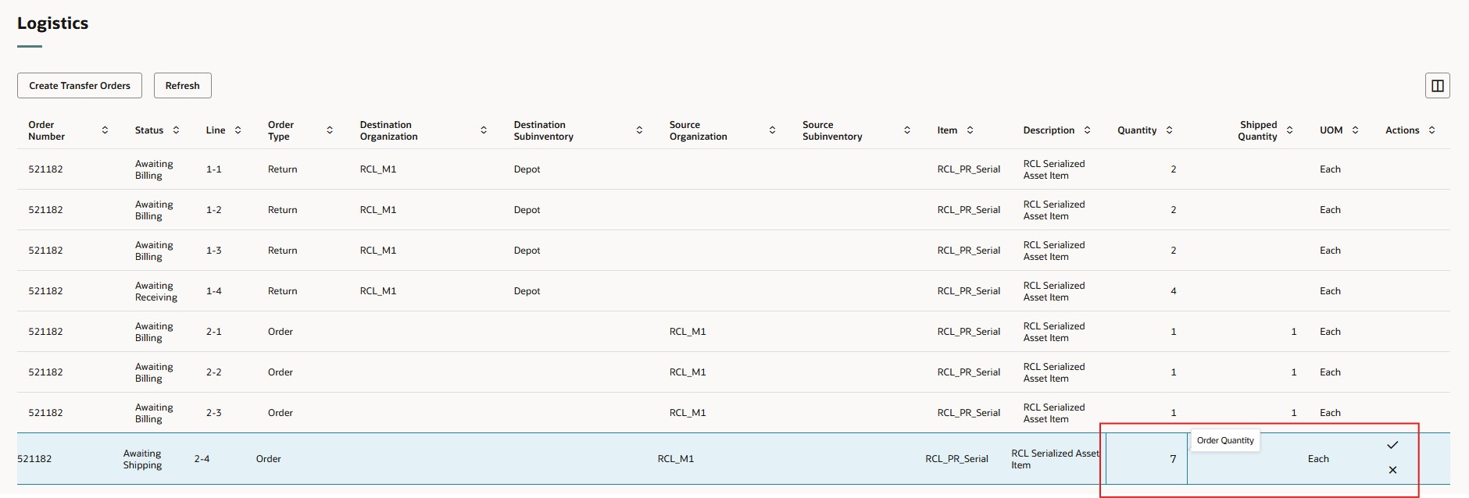Click Create Transfer Orders button
This screenshot has height=498, width=1469.
tap(80, 86)
